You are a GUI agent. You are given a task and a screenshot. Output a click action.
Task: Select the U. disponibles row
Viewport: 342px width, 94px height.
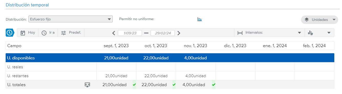[170, 58]
